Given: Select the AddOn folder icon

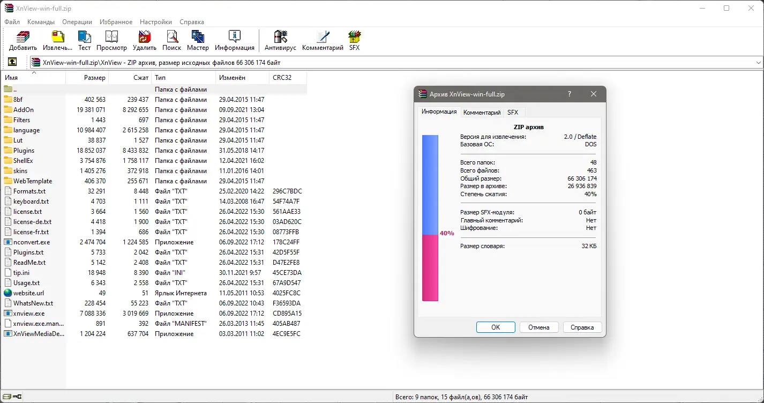Looking at the screenshot, I should click(8, 110).
